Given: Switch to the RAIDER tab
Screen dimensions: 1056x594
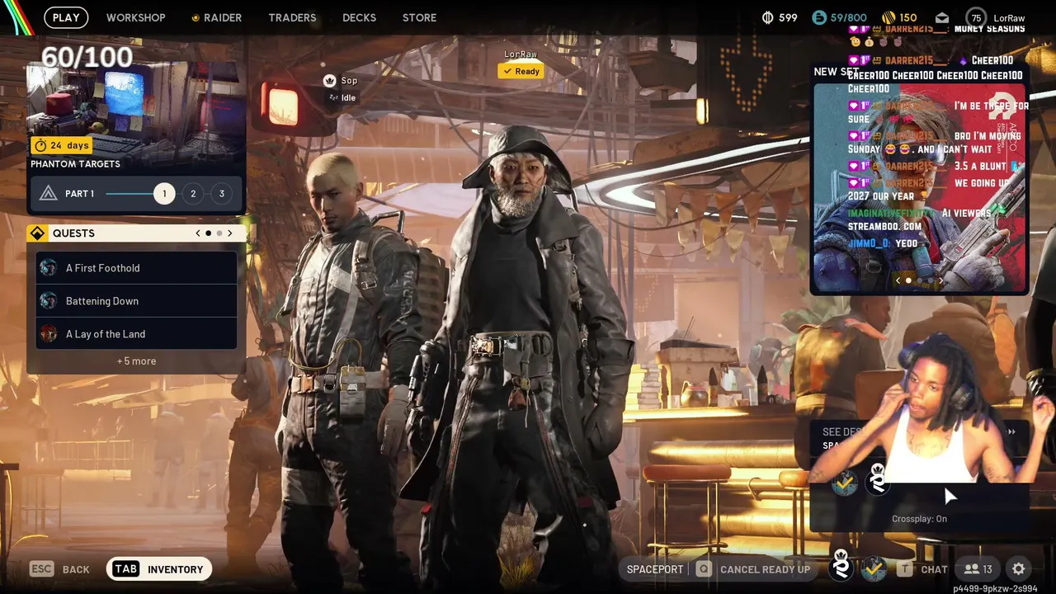Looking at the screenshot, I should [x=217, y=17].
